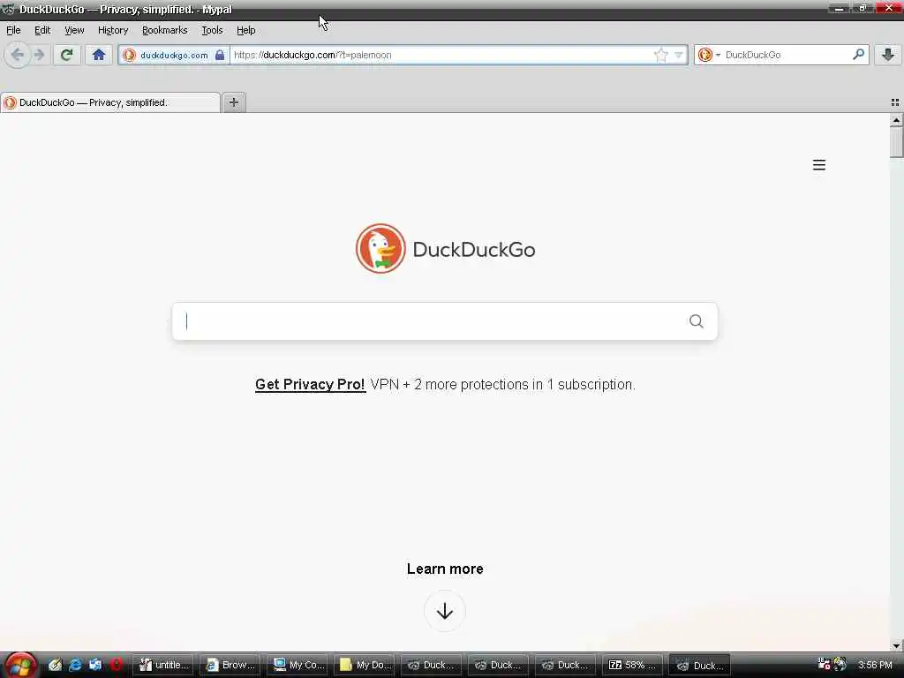Open the Get Privacy Pro! link

coord(310,385)
